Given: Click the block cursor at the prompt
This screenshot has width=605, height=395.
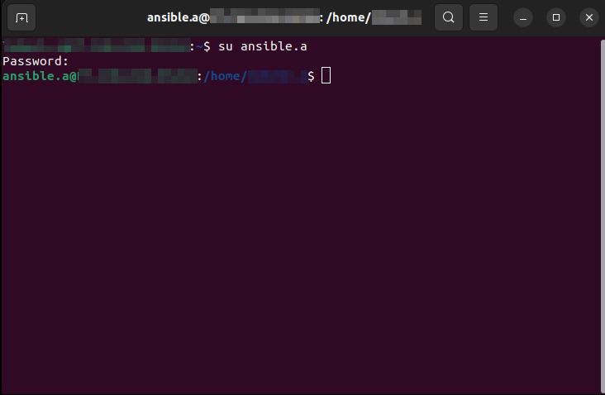Looking at the screenshot, I should coord(326,75).
